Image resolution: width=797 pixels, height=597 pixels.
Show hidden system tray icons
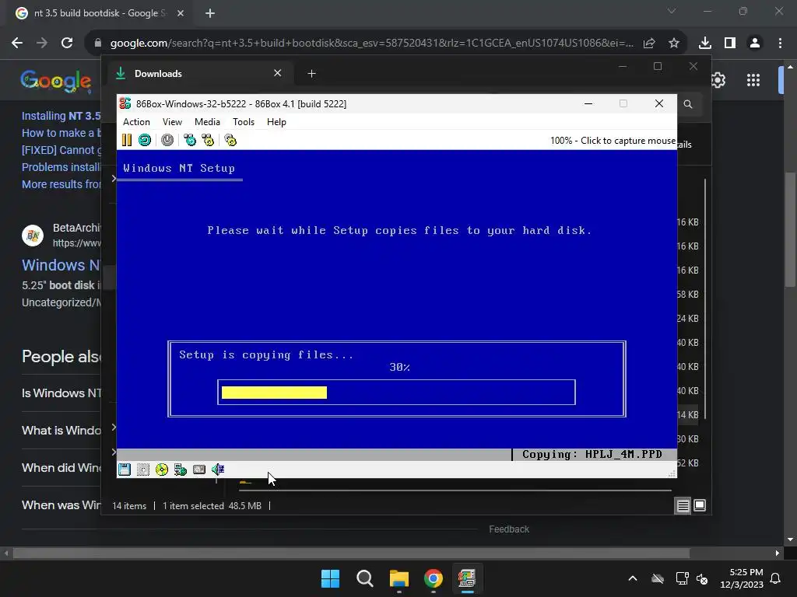(633, 578)
